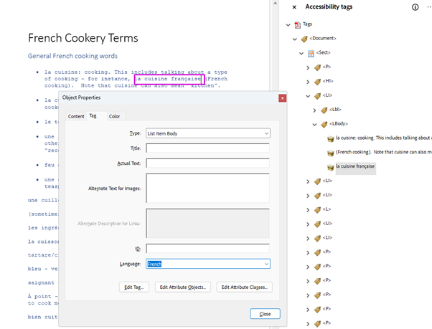Collapse the <Document> tag chevron

295,39
